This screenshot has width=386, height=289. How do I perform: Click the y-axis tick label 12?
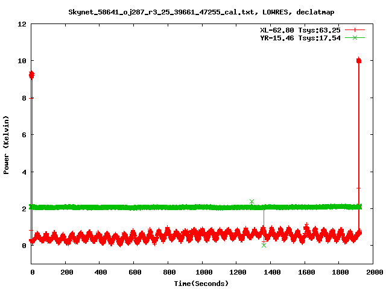[22, 24]
